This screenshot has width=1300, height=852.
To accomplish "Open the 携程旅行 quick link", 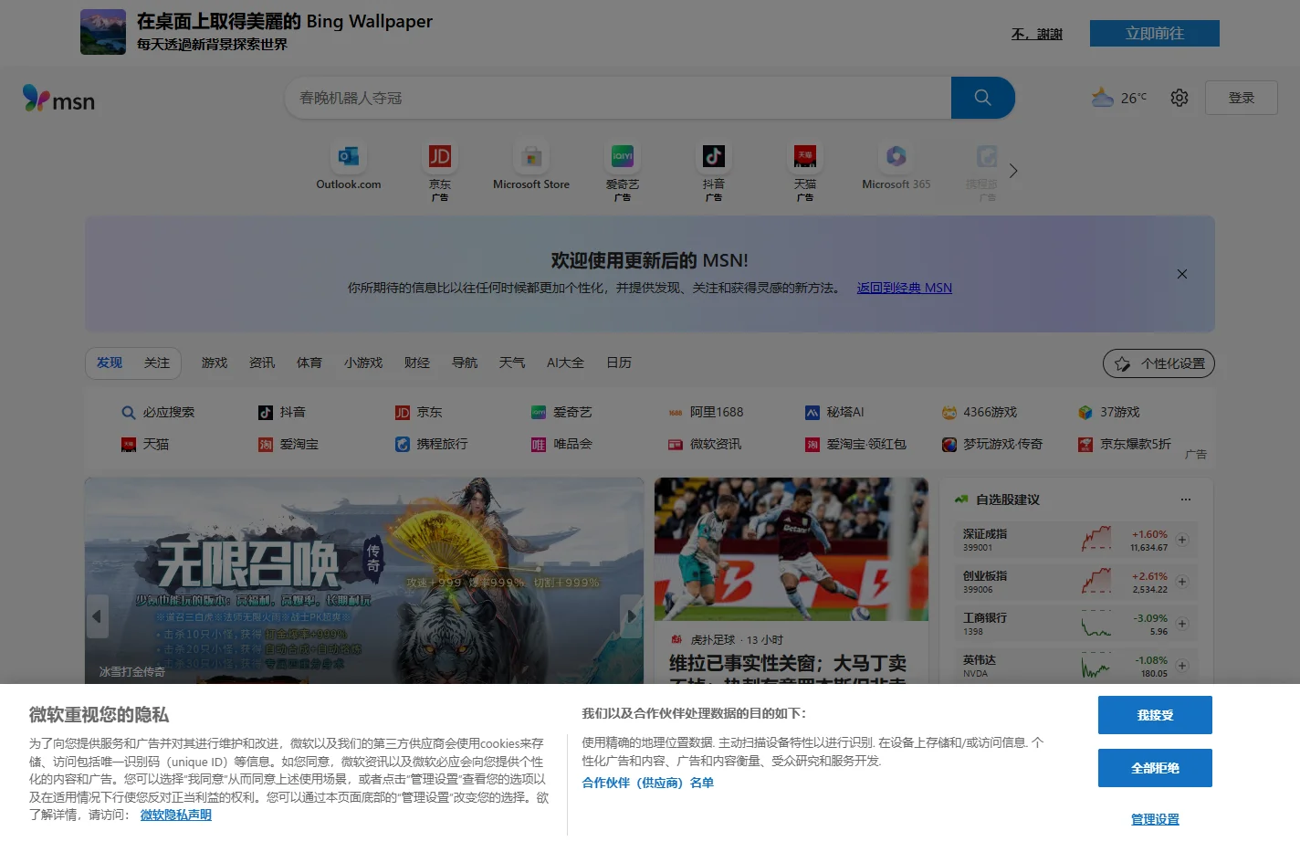I will tap(432, 445).
